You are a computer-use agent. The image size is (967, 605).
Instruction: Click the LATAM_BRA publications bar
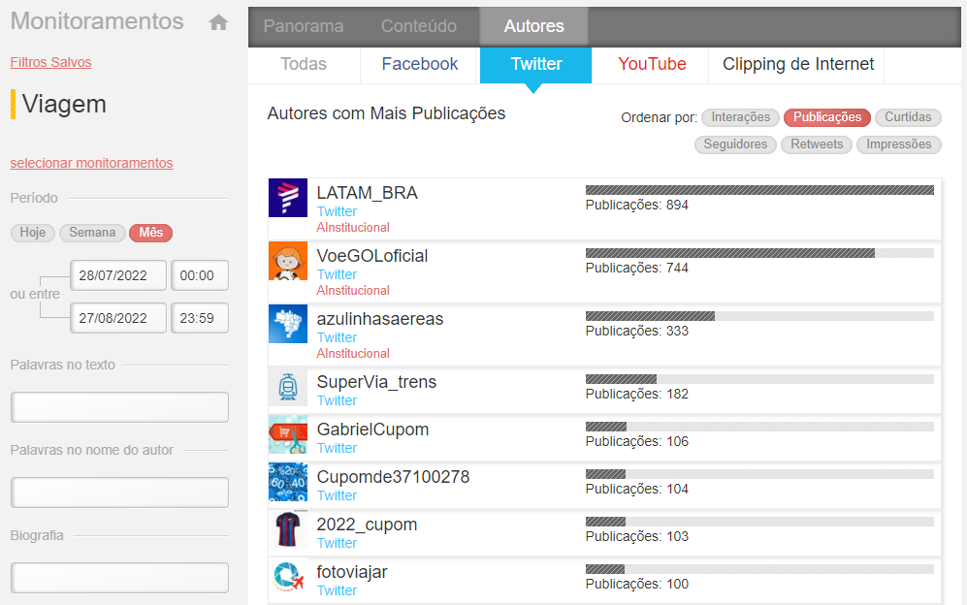pos(759,190)
